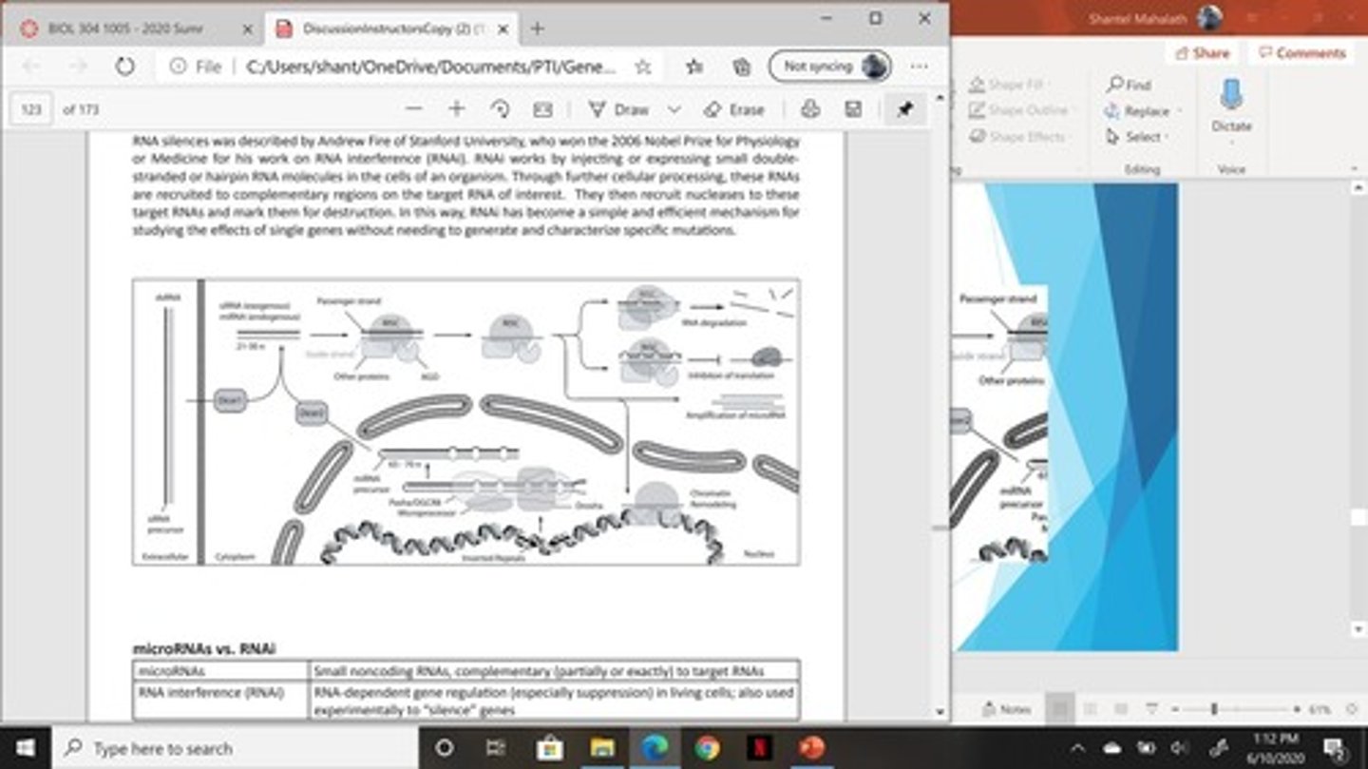The height and width of the screenshot is (769, 1368).
Task: Toggle the Notes pane in PowerPoint
Action: pyautogui.click(x=1005, y=709)
